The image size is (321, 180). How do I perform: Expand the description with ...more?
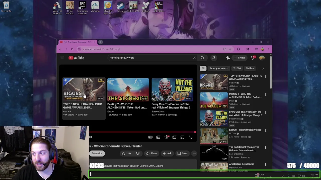click(x=159, y=166)
